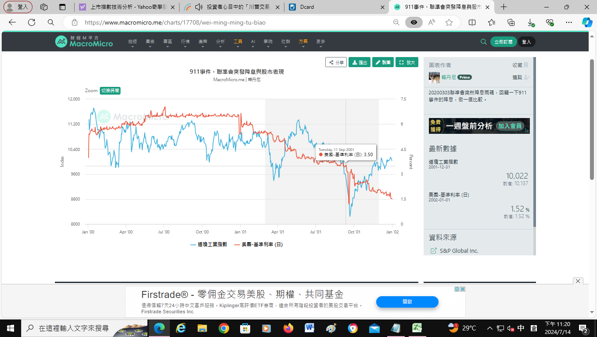The image size is (597, 337).
Task: Follow the author using the 追蹤 icon
Action: 526,77
